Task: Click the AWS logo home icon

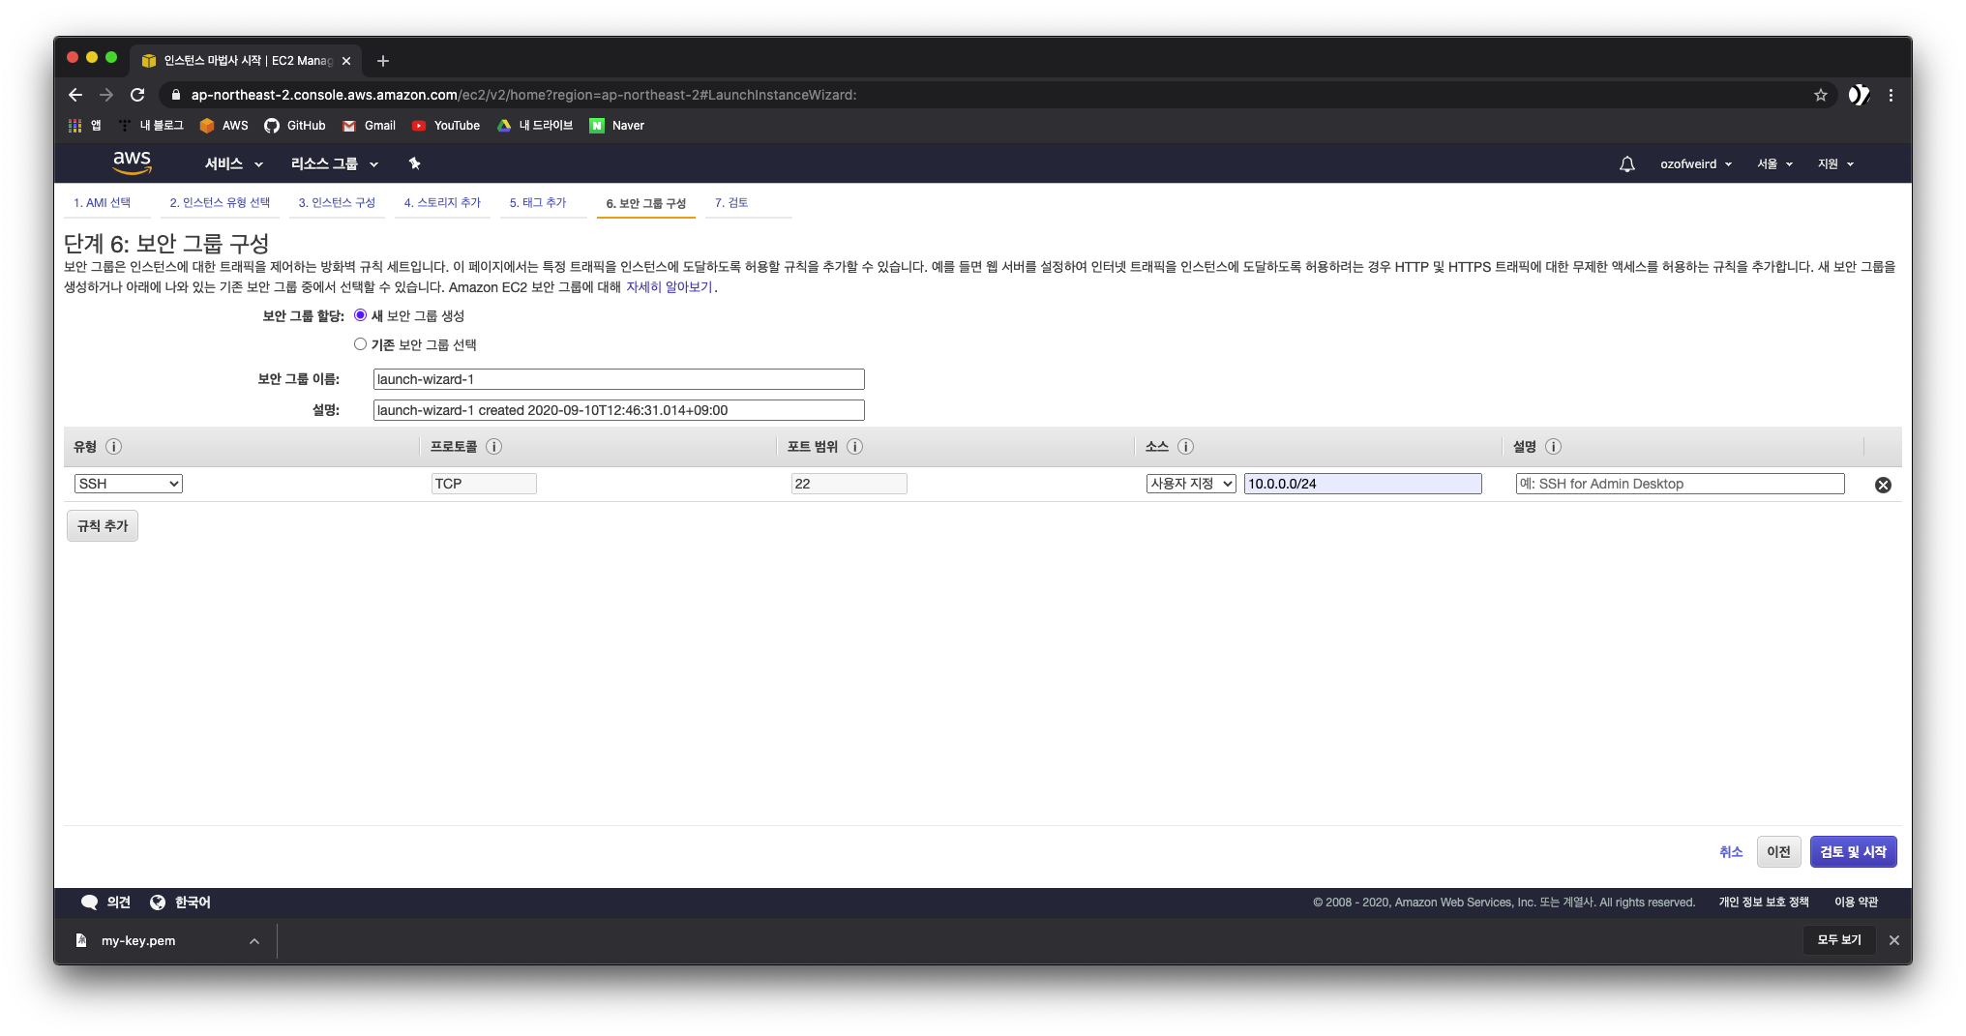Action: pos(132,163)
